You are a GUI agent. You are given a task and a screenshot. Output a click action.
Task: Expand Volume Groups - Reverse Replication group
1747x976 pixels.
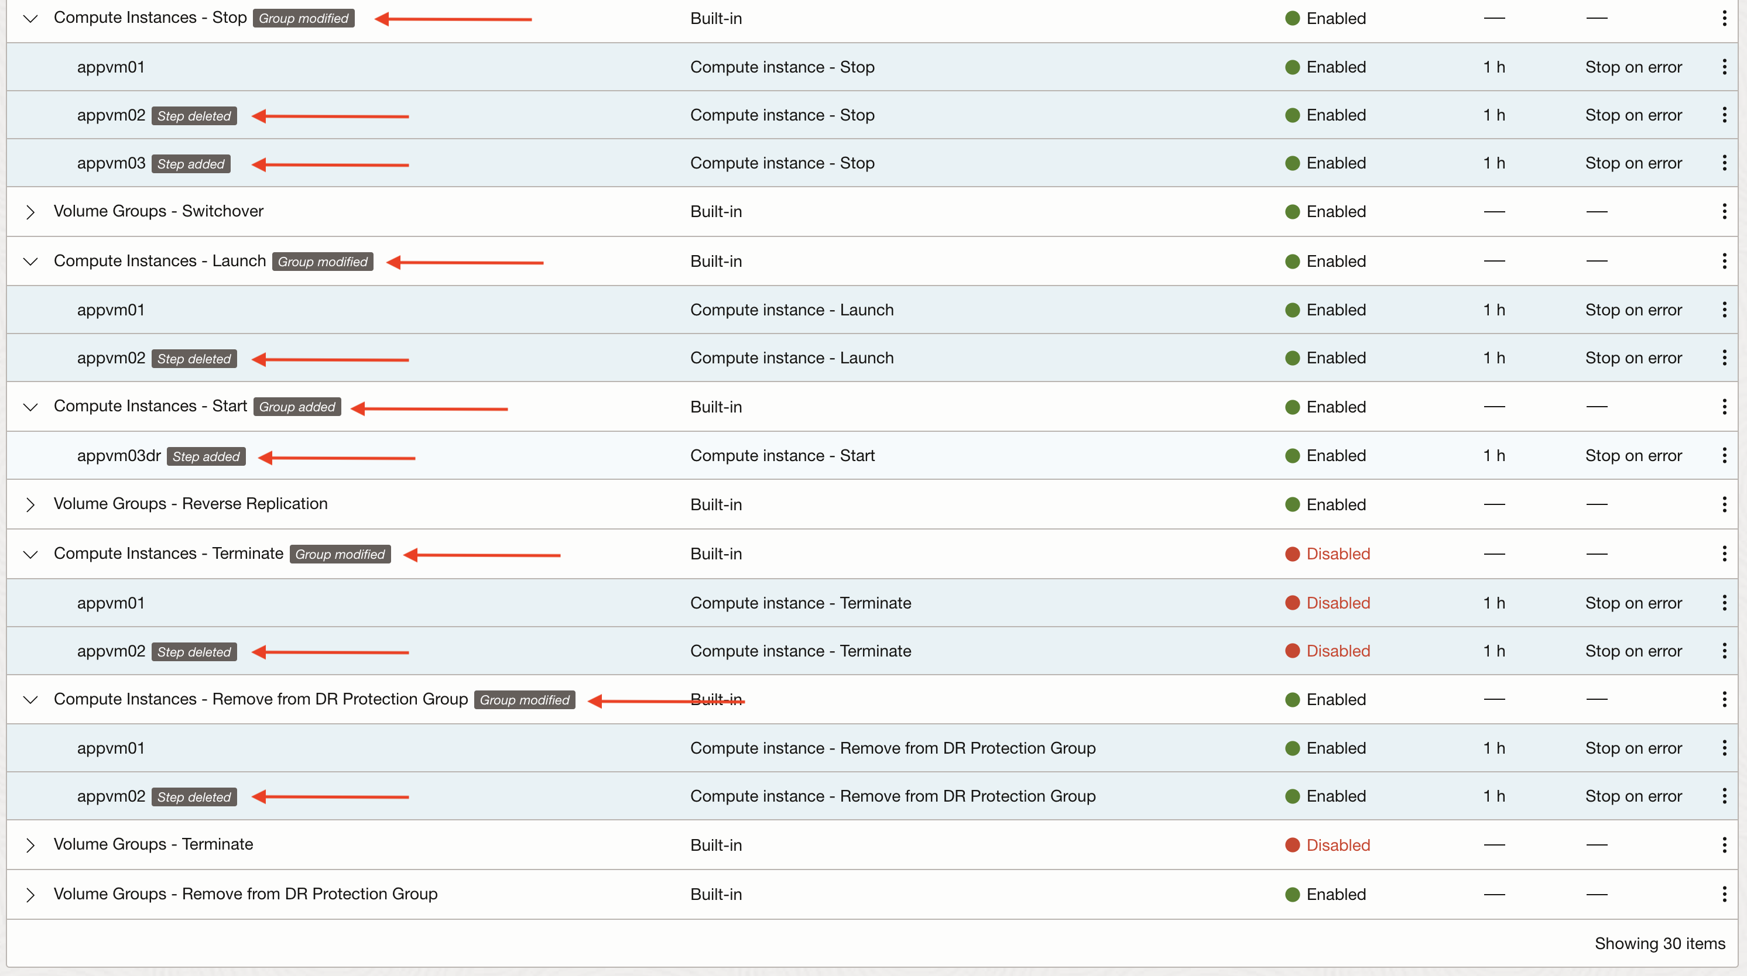pos(30,505)
